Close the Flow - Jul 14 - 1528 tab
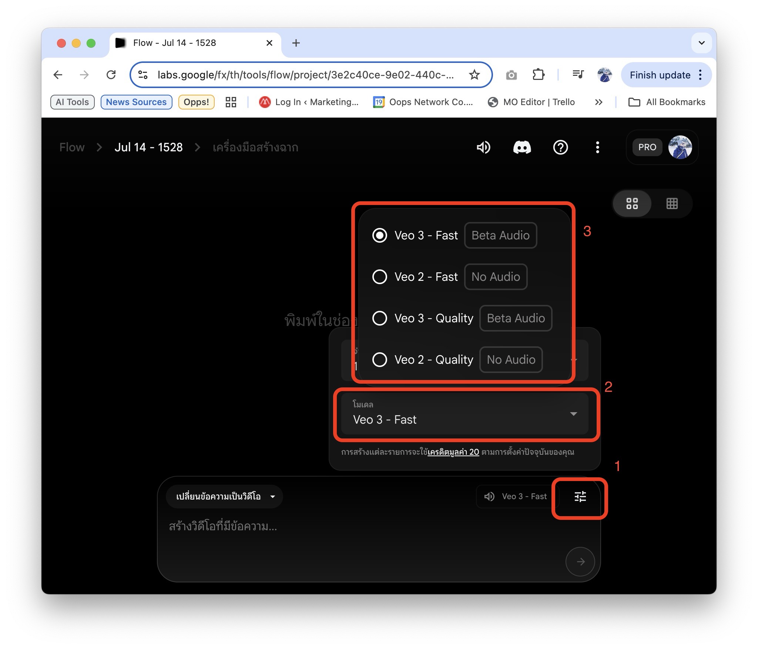 tap(269, 43)
